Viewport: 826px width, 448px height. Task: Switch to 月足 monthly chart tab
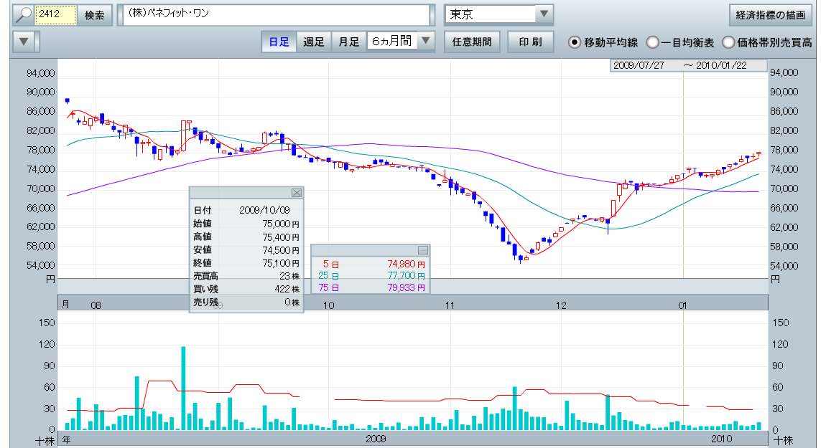click(348, 42)
